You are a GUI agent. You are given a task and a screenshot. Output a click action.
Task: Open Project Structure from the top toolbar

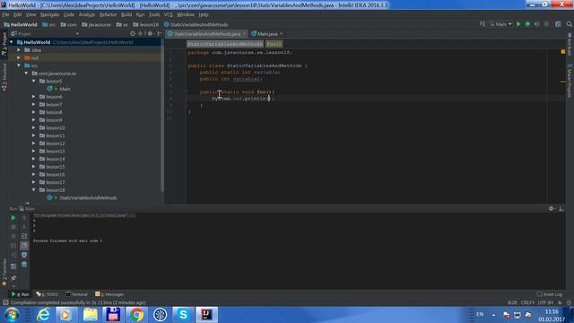(x=558, y=24)
